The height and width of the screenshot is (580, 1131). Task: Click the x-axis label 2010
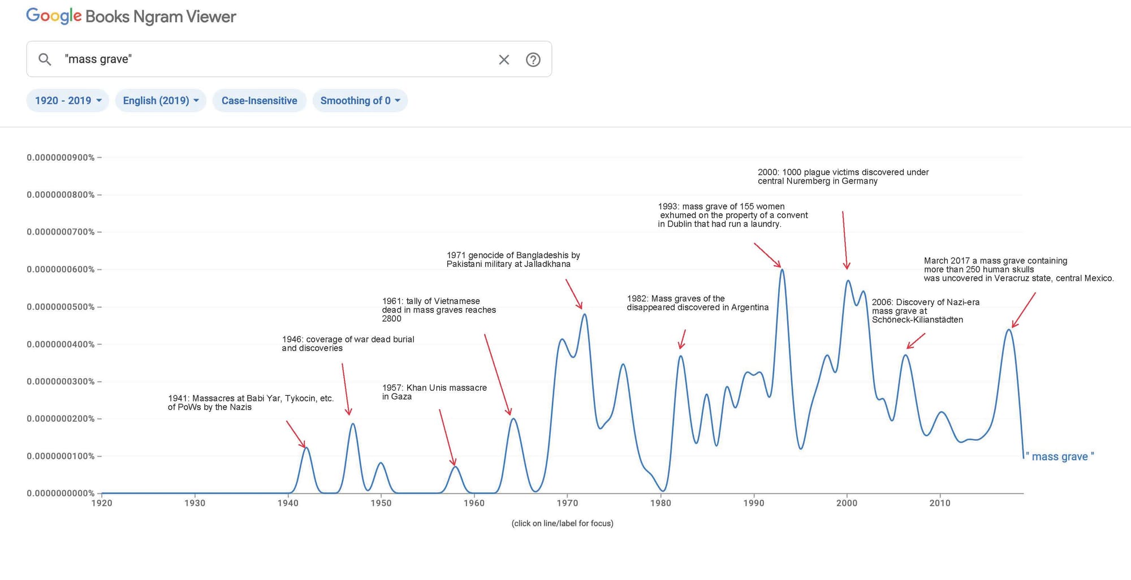coord(940,503)
